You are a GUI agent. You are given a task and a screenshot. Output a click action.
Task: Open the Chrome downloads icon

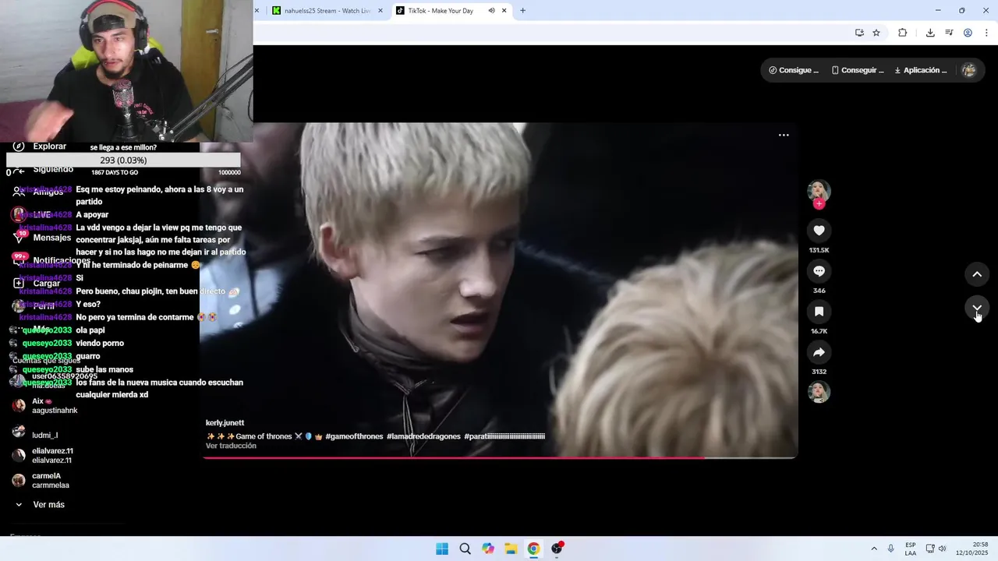point(930,33)
